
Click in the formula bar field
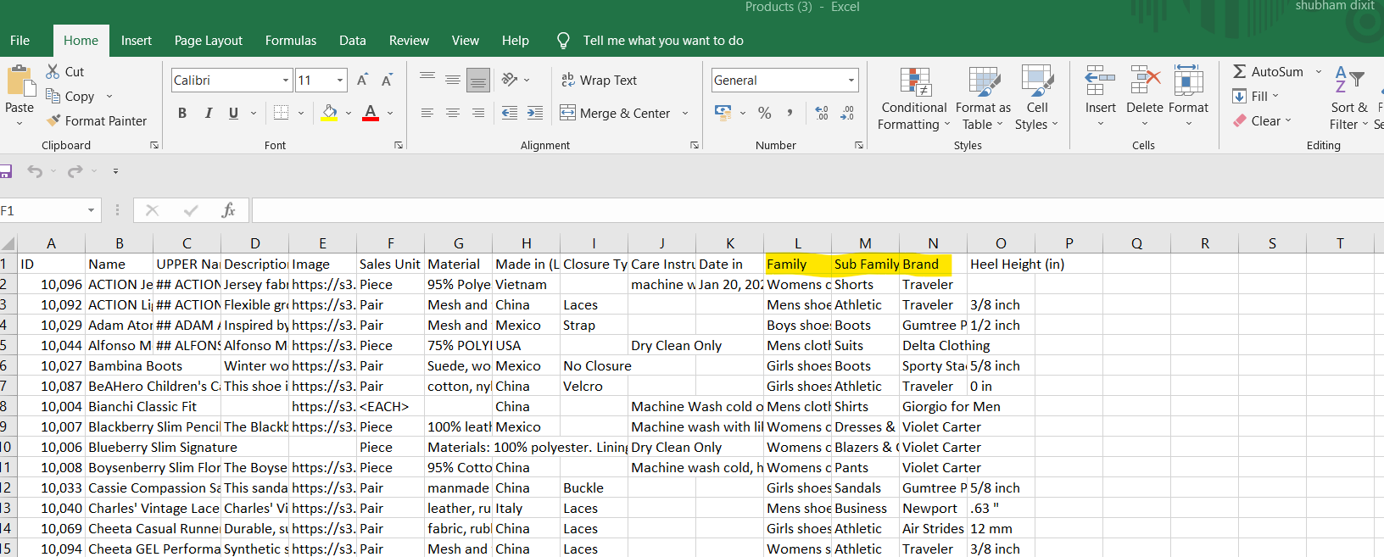(x=818, y=210)
